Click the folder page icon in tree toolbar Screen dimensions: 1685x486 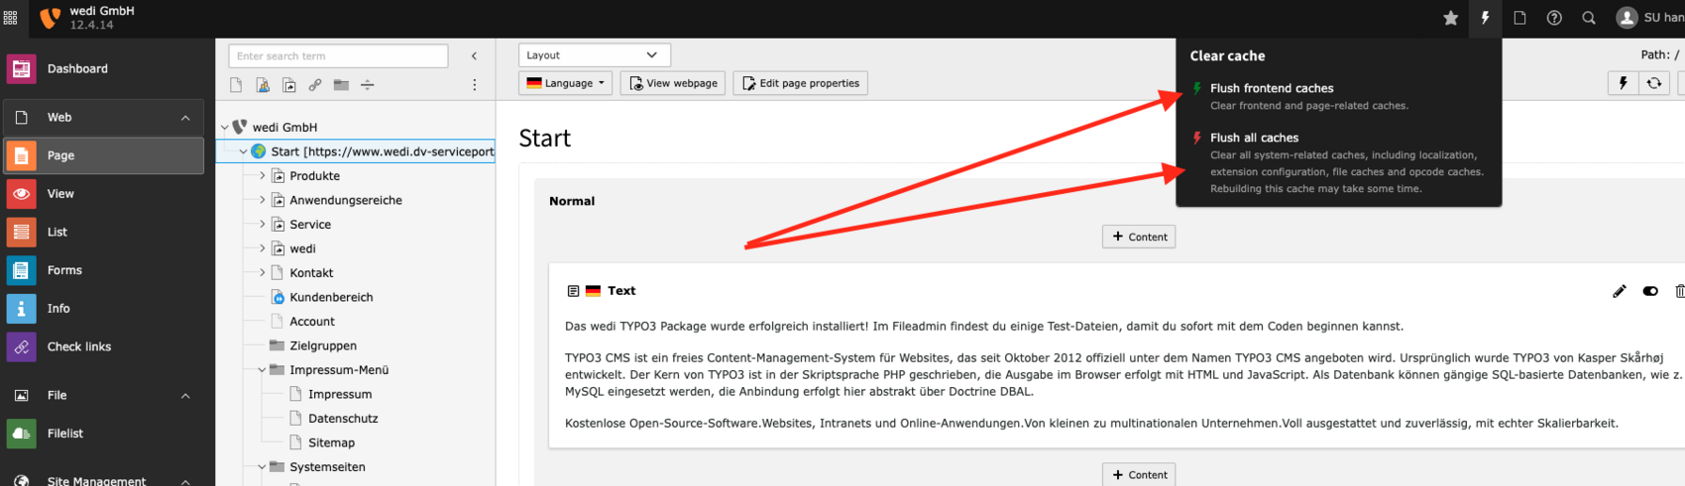pos(341,85)
